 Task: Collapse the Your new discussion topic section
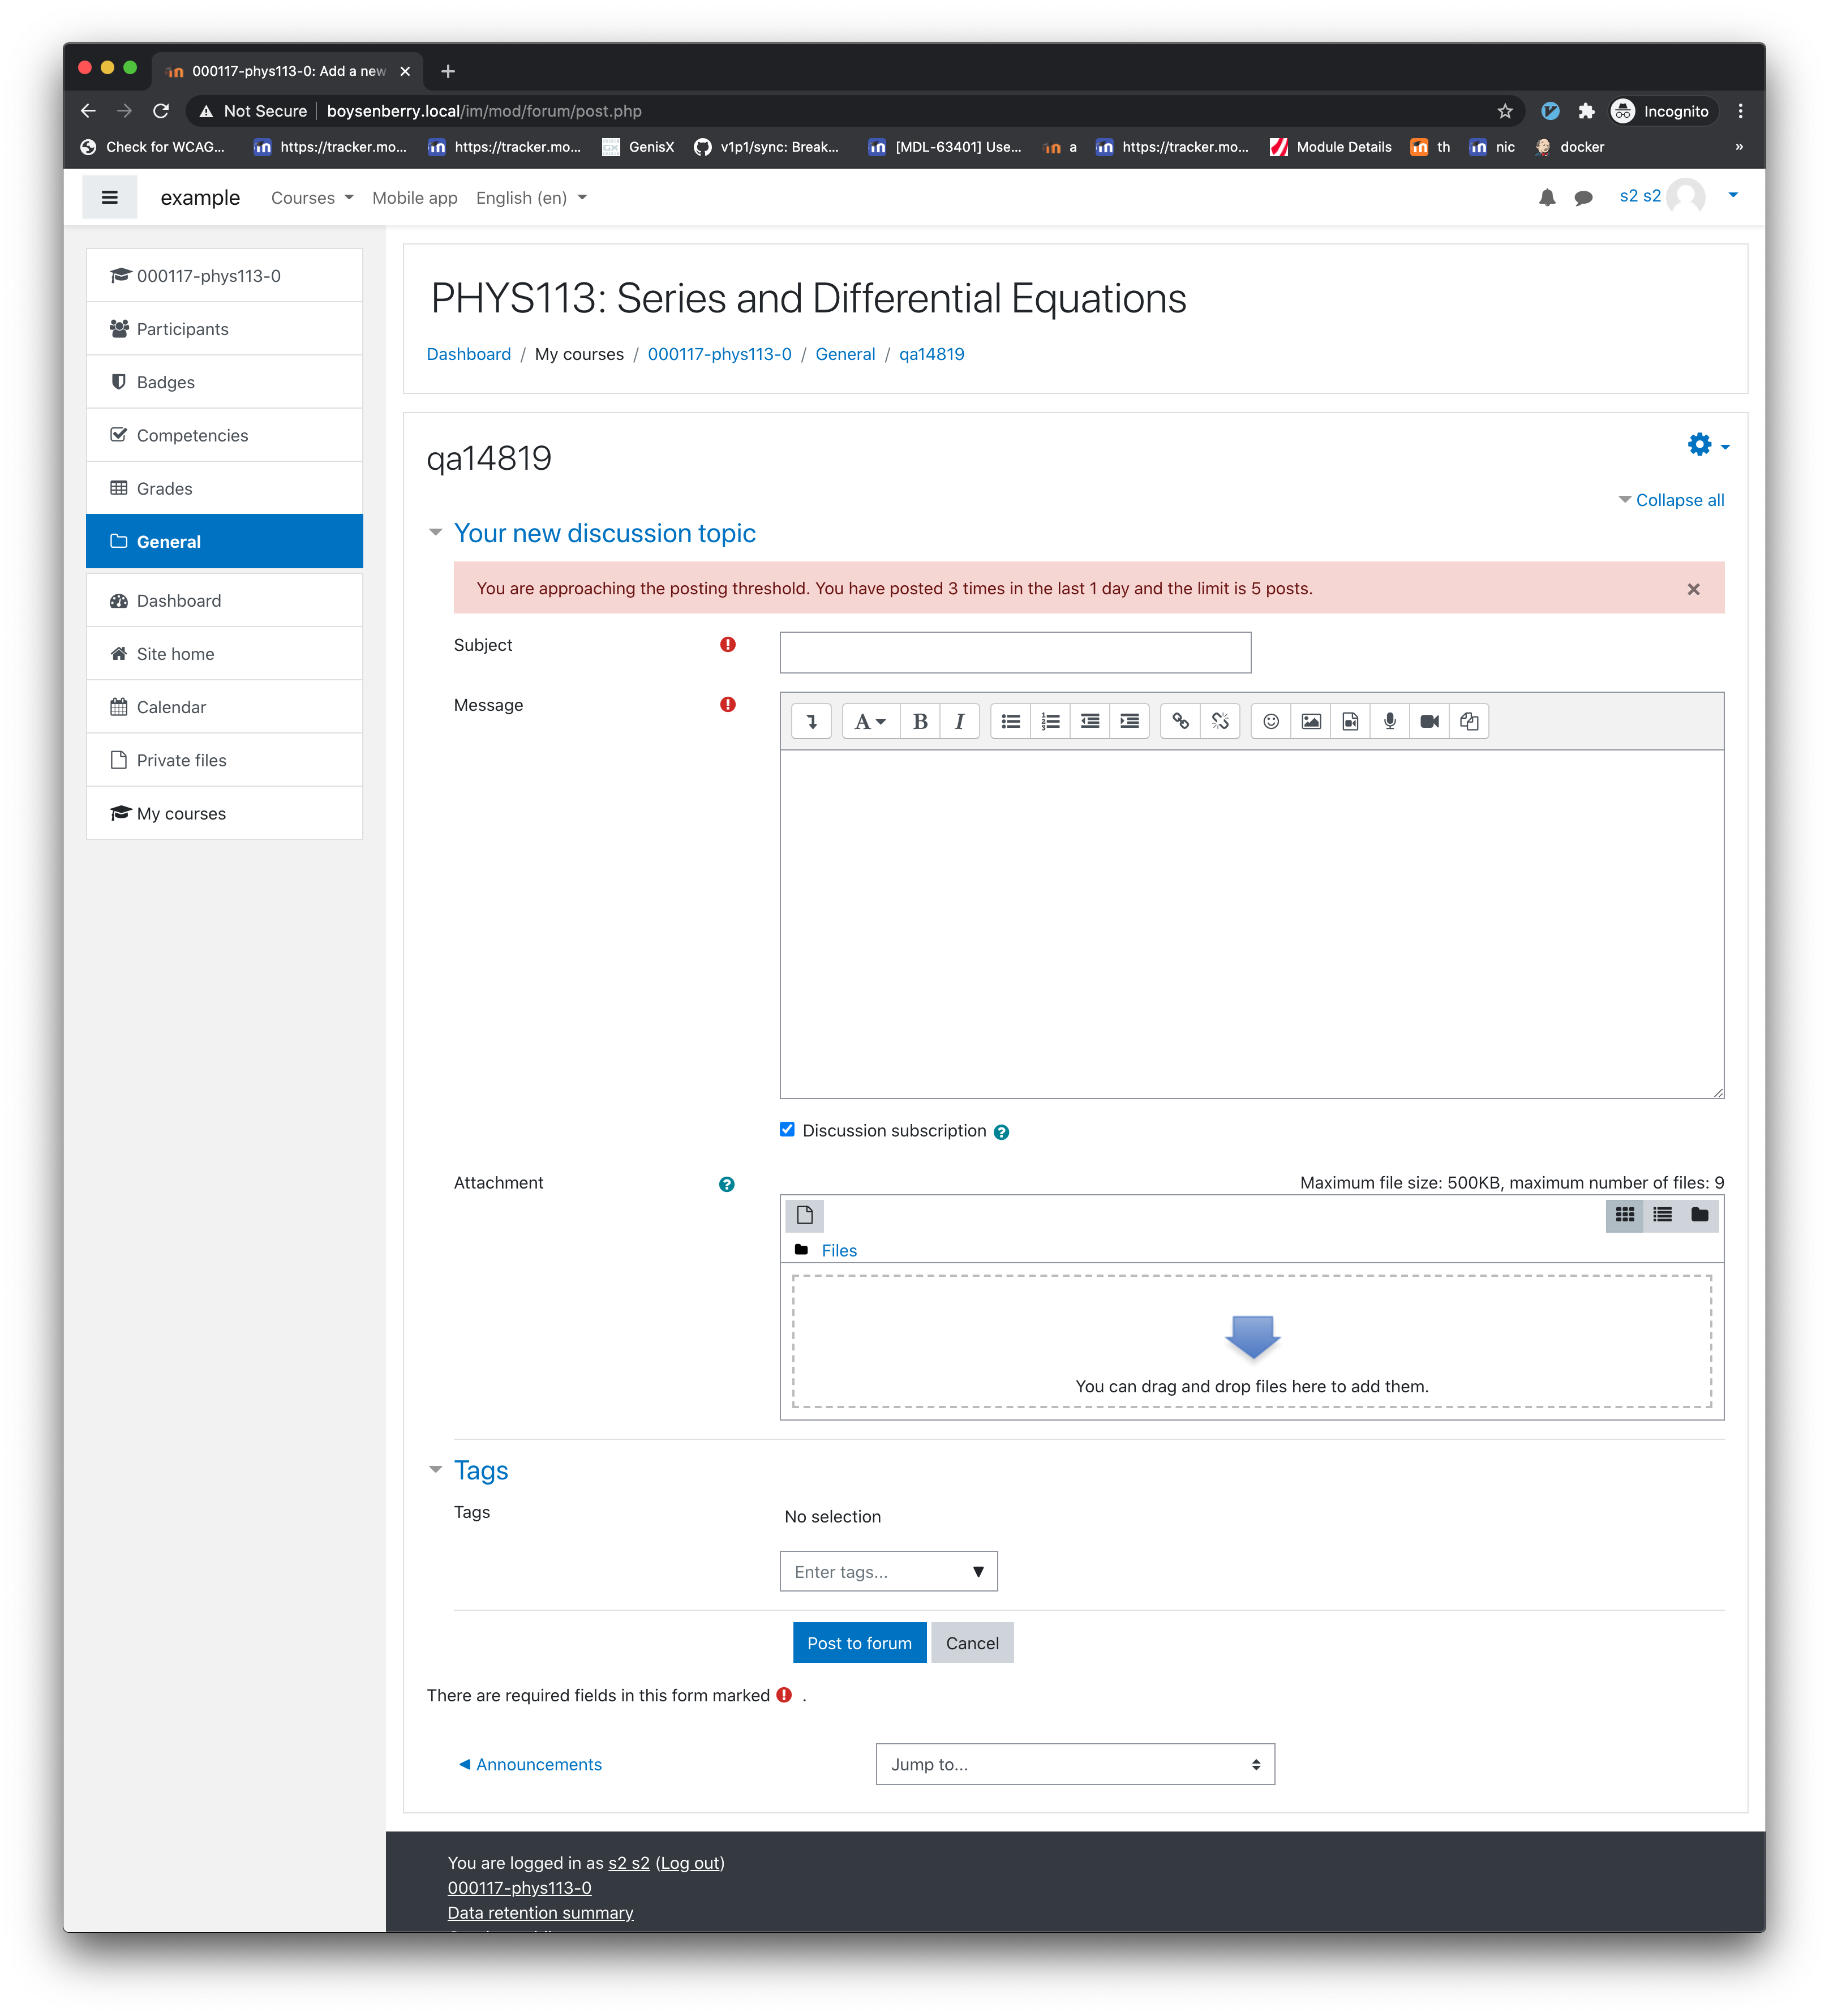pos(604,534)
